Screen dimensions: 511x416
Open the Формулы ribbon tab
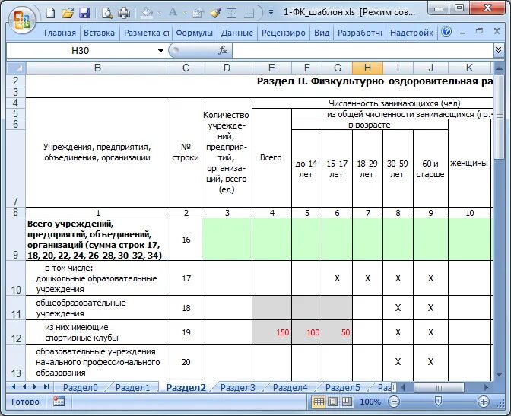pos(194,33)
